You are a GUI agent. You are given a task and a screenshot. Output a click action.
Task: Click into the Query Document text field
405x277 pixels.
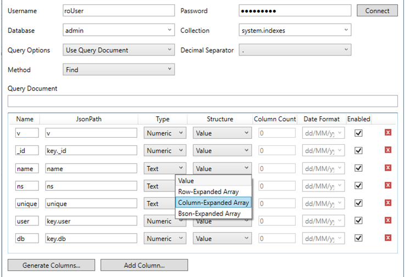203,101
